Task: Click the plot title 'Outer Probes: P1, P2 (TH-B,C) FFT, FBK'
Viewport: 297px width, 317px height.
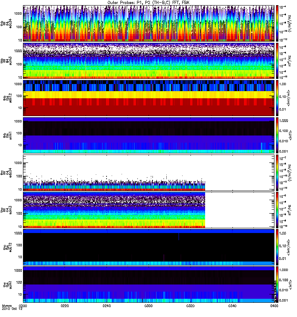Action: click(148, 3)
